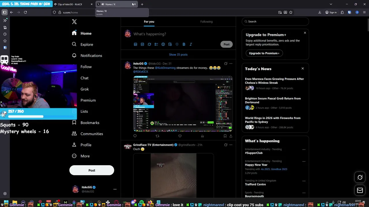Switch to the Following tab
This screenshot has height=207, width=369.
[x=206, y=22]
